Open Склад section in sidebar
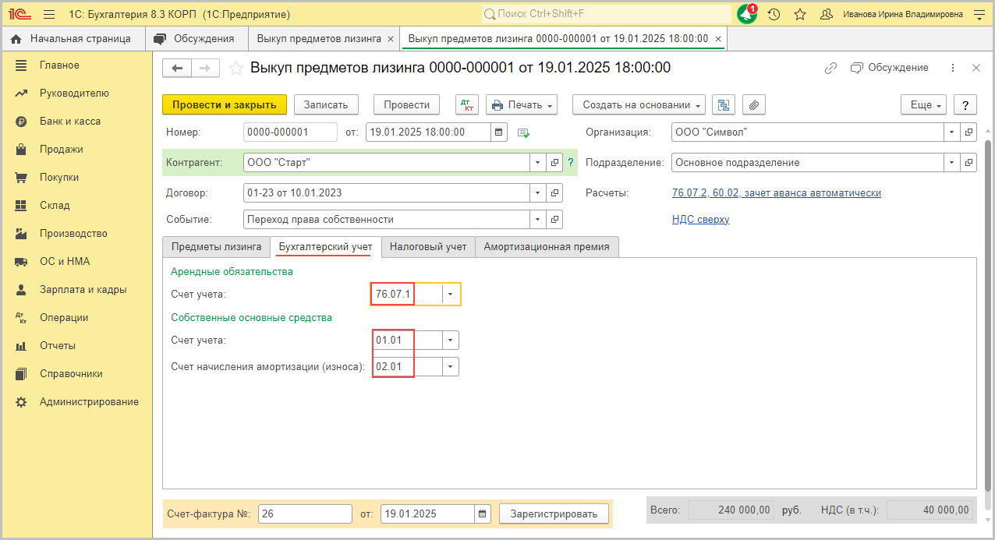 click(55, 206)
